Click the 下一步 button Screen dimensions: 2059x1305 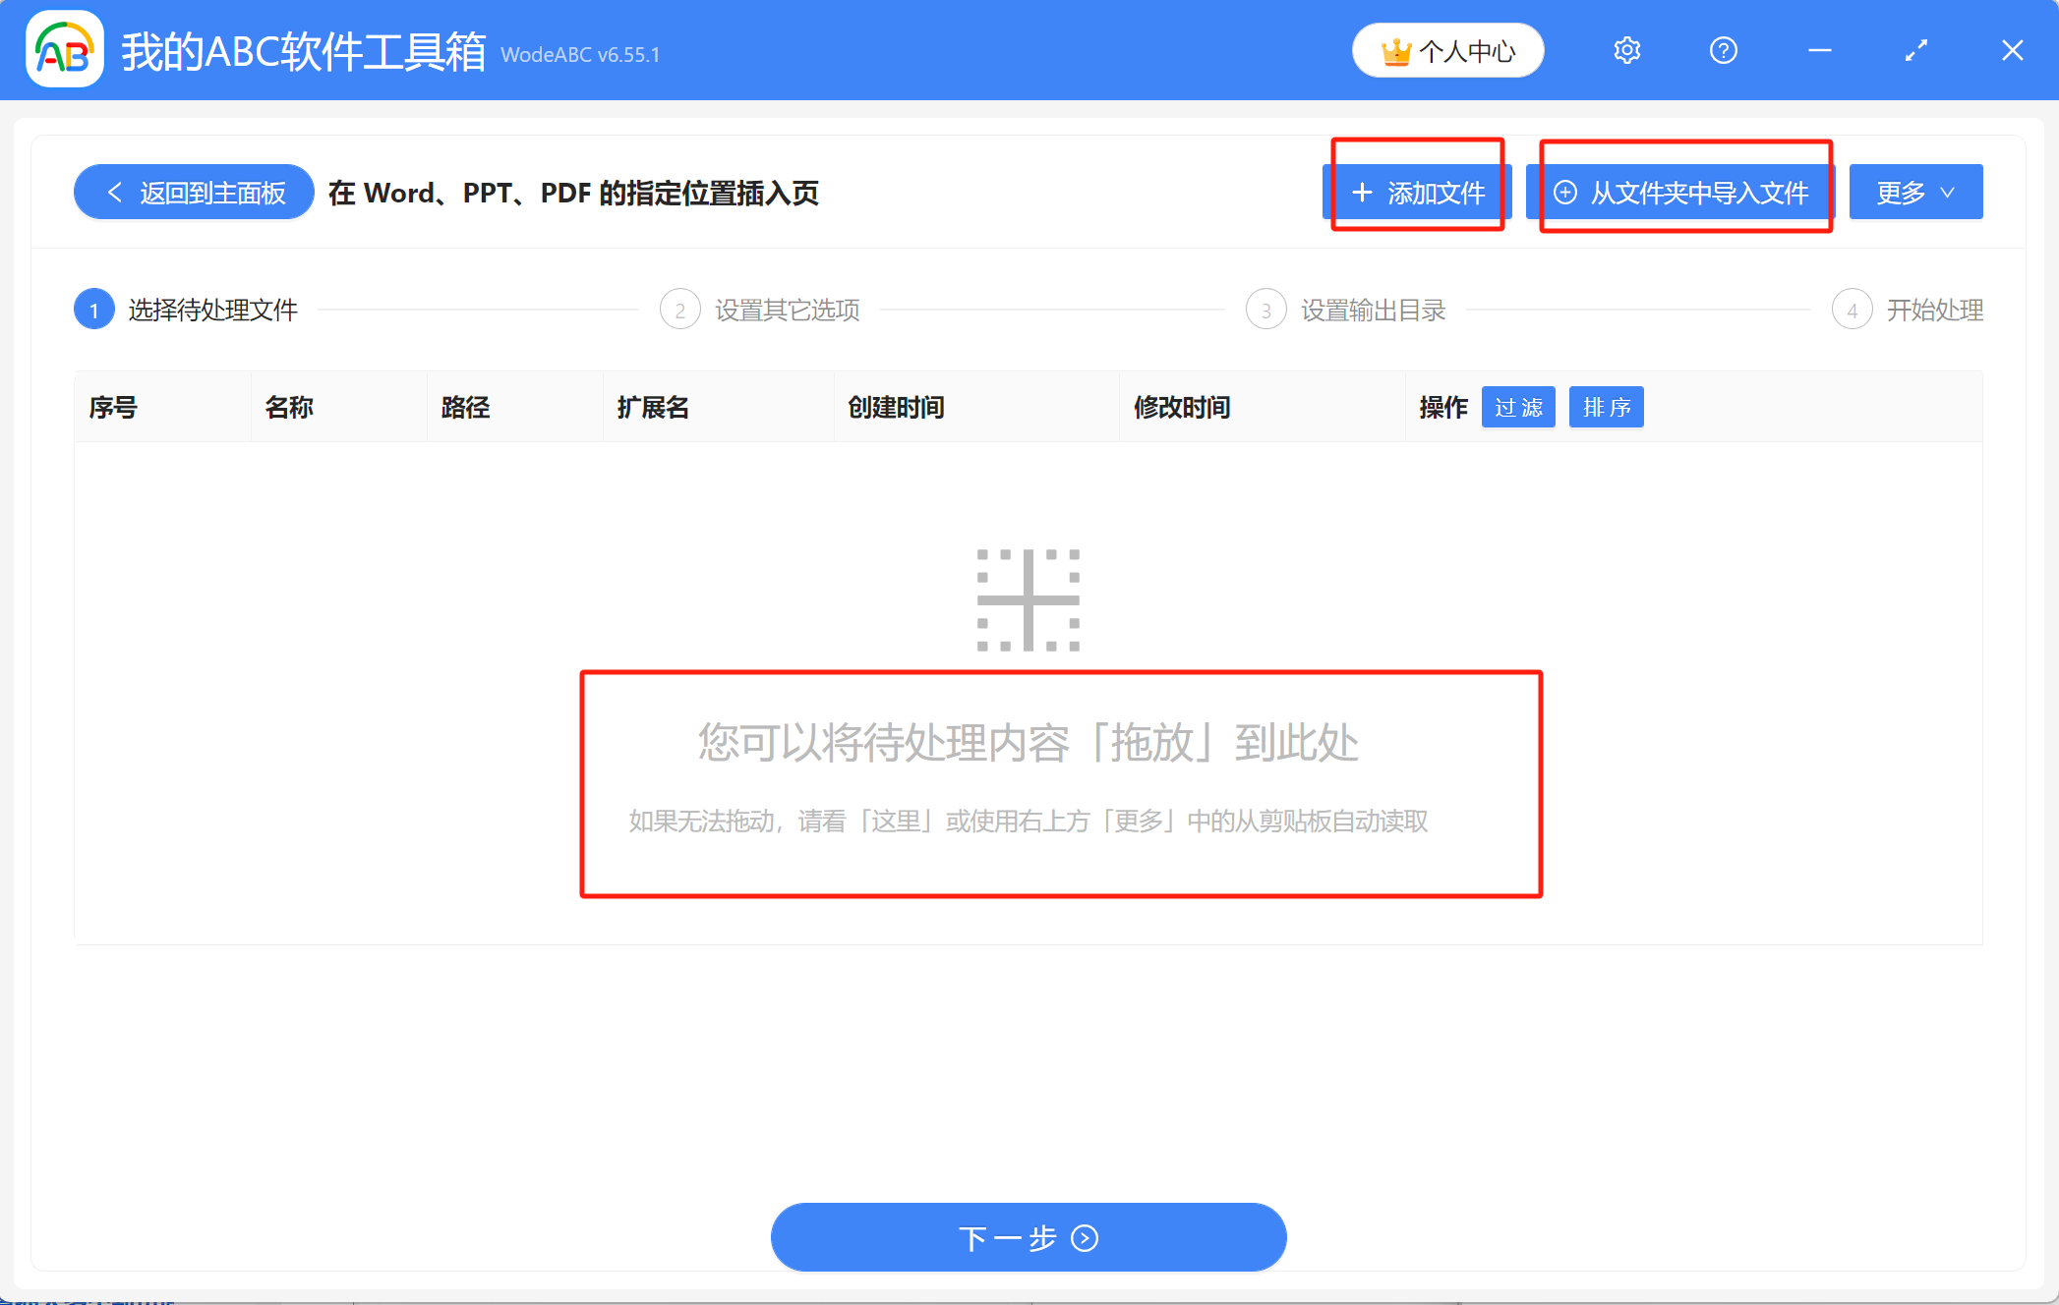[1028, 1237]
